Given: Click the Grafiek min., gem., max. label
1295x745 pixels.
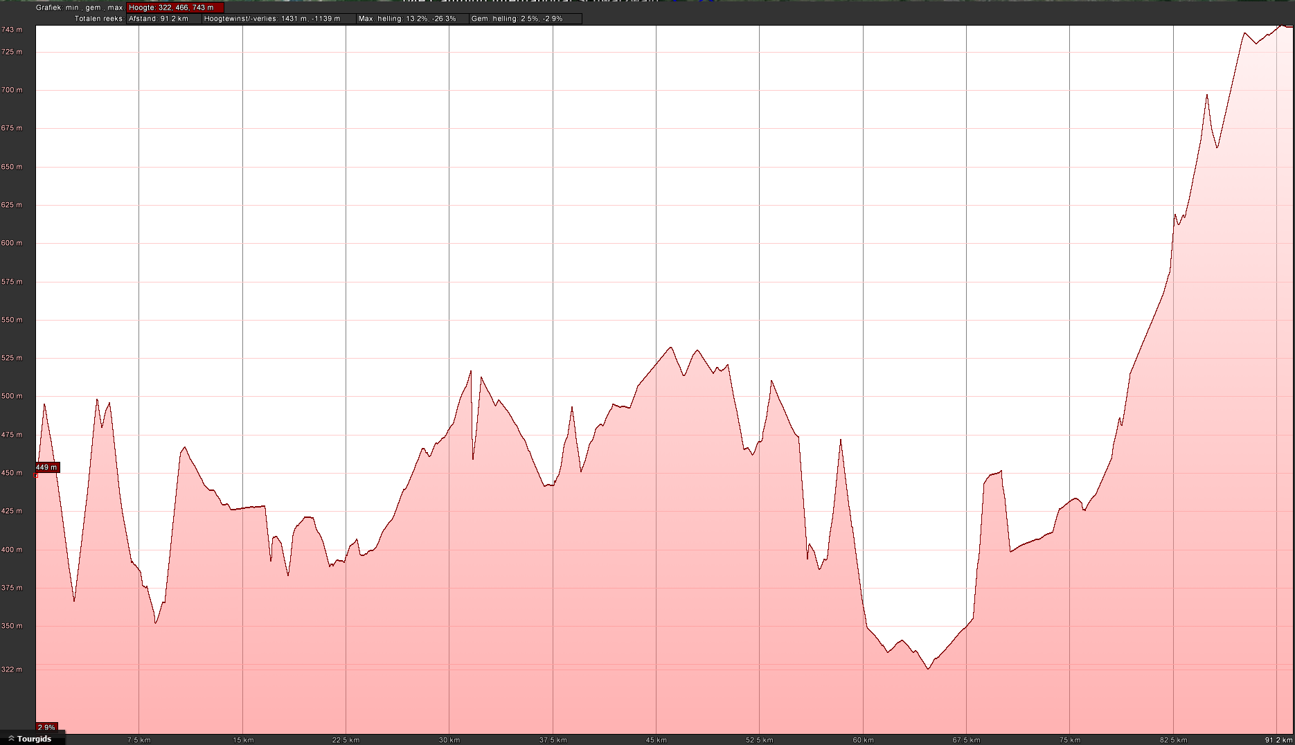Looking at the screenshot, I should (x=79, y=8).
